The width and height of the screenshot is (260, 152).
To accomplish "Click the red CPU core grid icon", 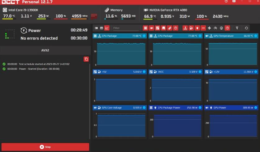I will tap(94, 16).
